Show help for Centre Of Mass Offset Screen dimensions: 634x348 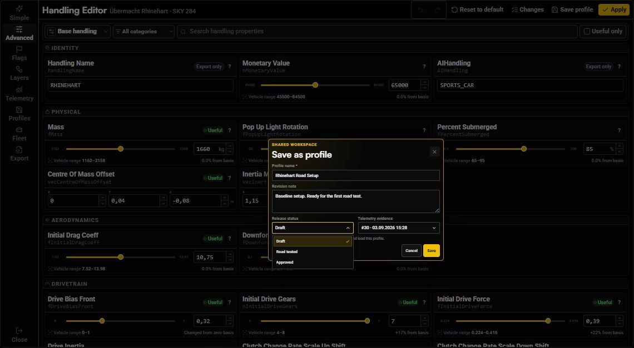[230, 178]
